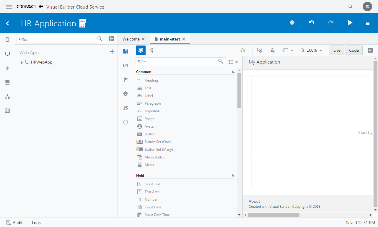Image resolution: width=378 pixels, height=227 pixels.
Task: Go back with the left chevron
Action: coord(7,23)
